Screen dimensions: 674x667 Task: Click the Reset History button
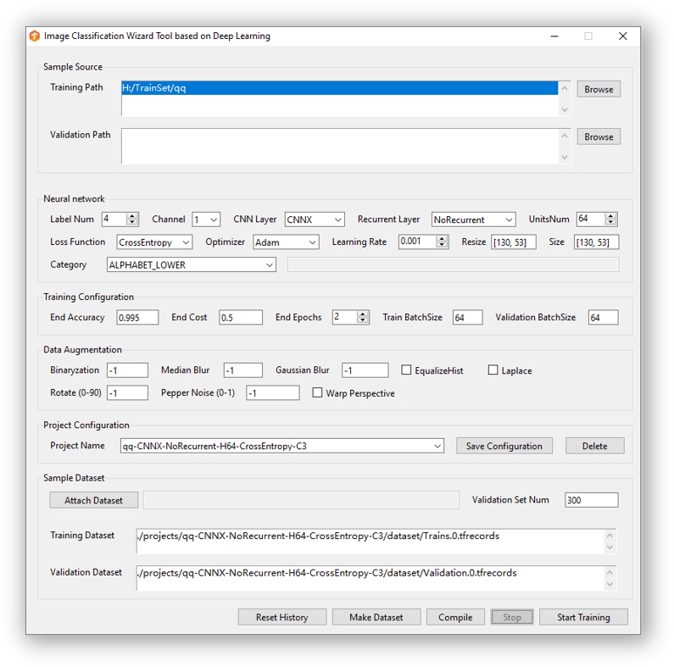(x=282, y=617)
